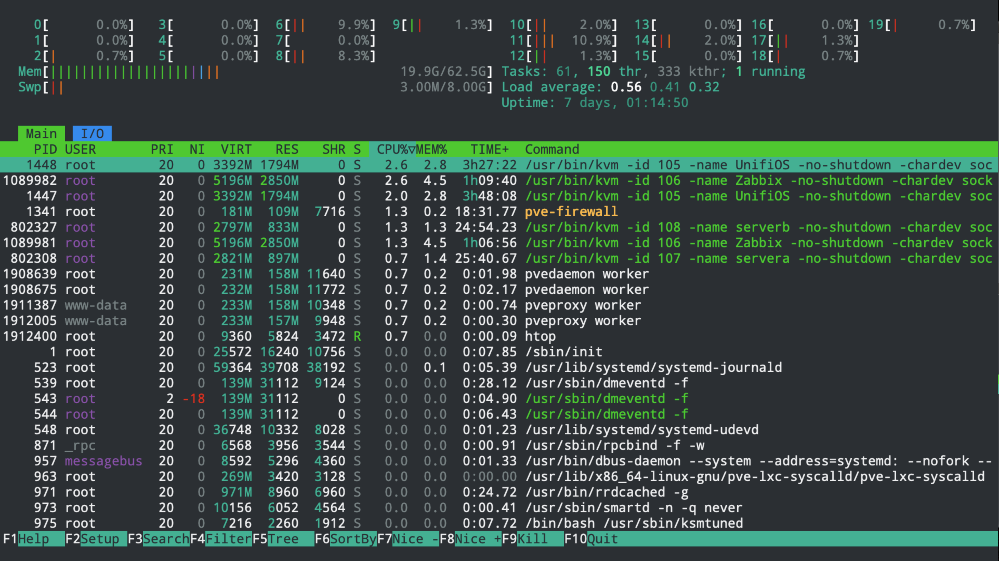Sort by MEM% column header
The image size is (999, 561).
(x=431, y=149)
